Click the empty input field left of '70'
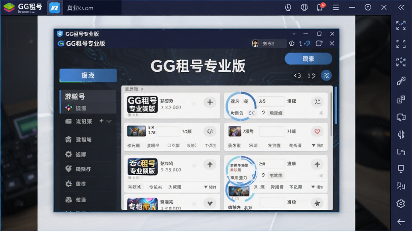The image size is (412, 231). tap(168, 131)
